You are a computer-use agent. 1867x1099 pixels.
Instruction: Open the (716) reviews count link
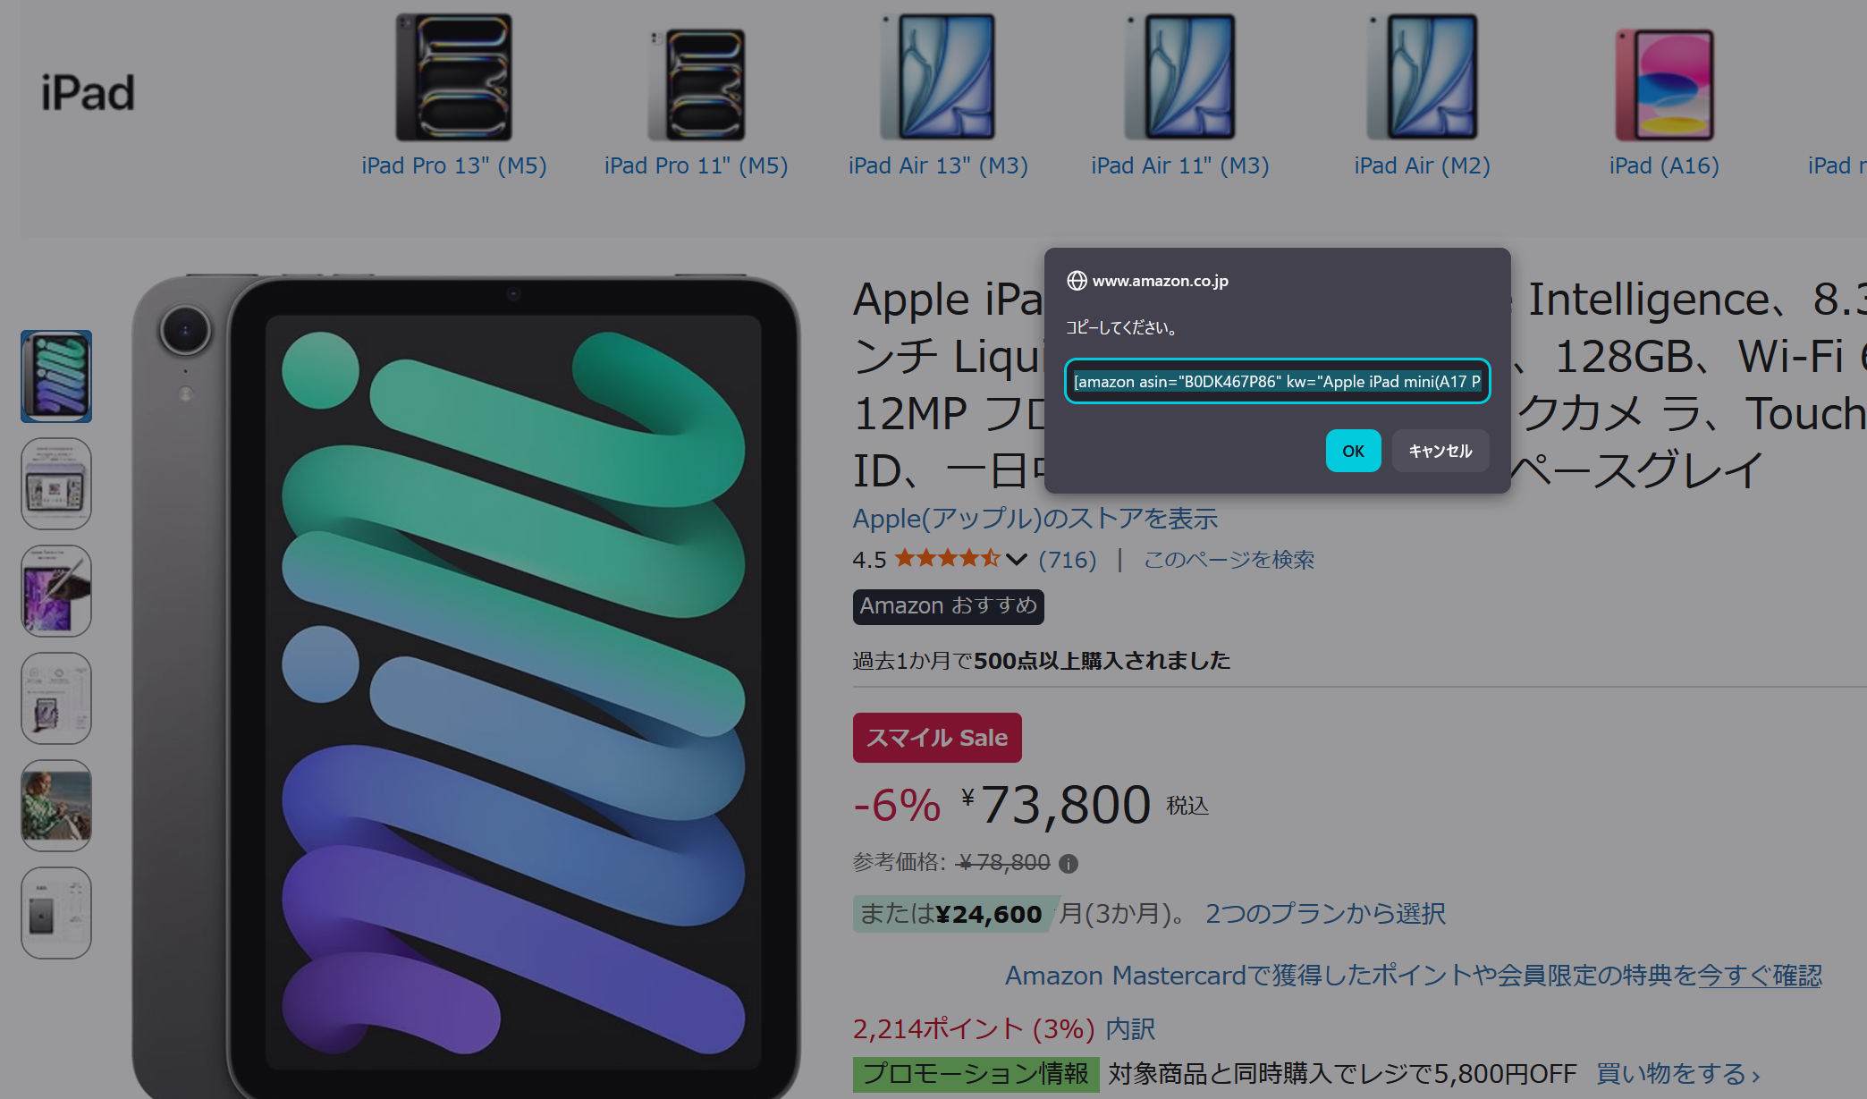(x=1068, y=560)
